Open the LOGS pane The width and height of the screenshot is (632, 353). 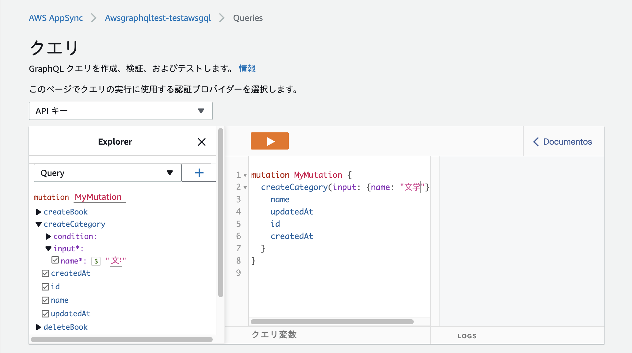pyautogui.click(x=467, y=336)
